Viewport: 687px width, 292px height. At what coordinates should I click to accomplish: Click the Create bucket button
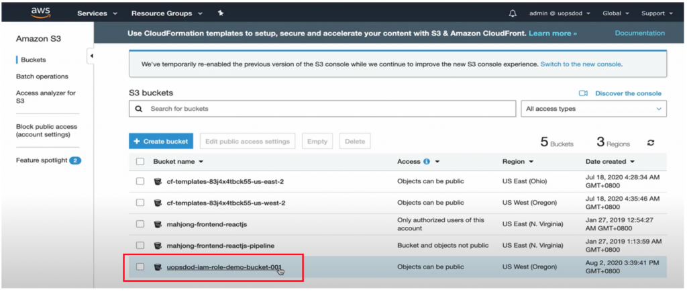161,141
